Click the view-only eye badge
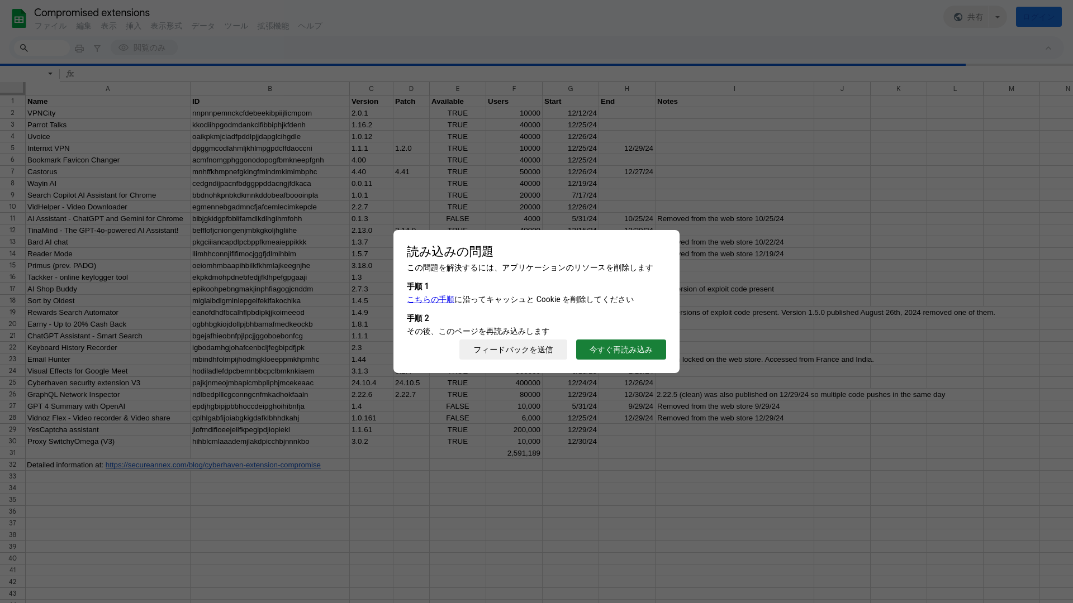This screenshot has height=603, width=1073. point(143,48)
